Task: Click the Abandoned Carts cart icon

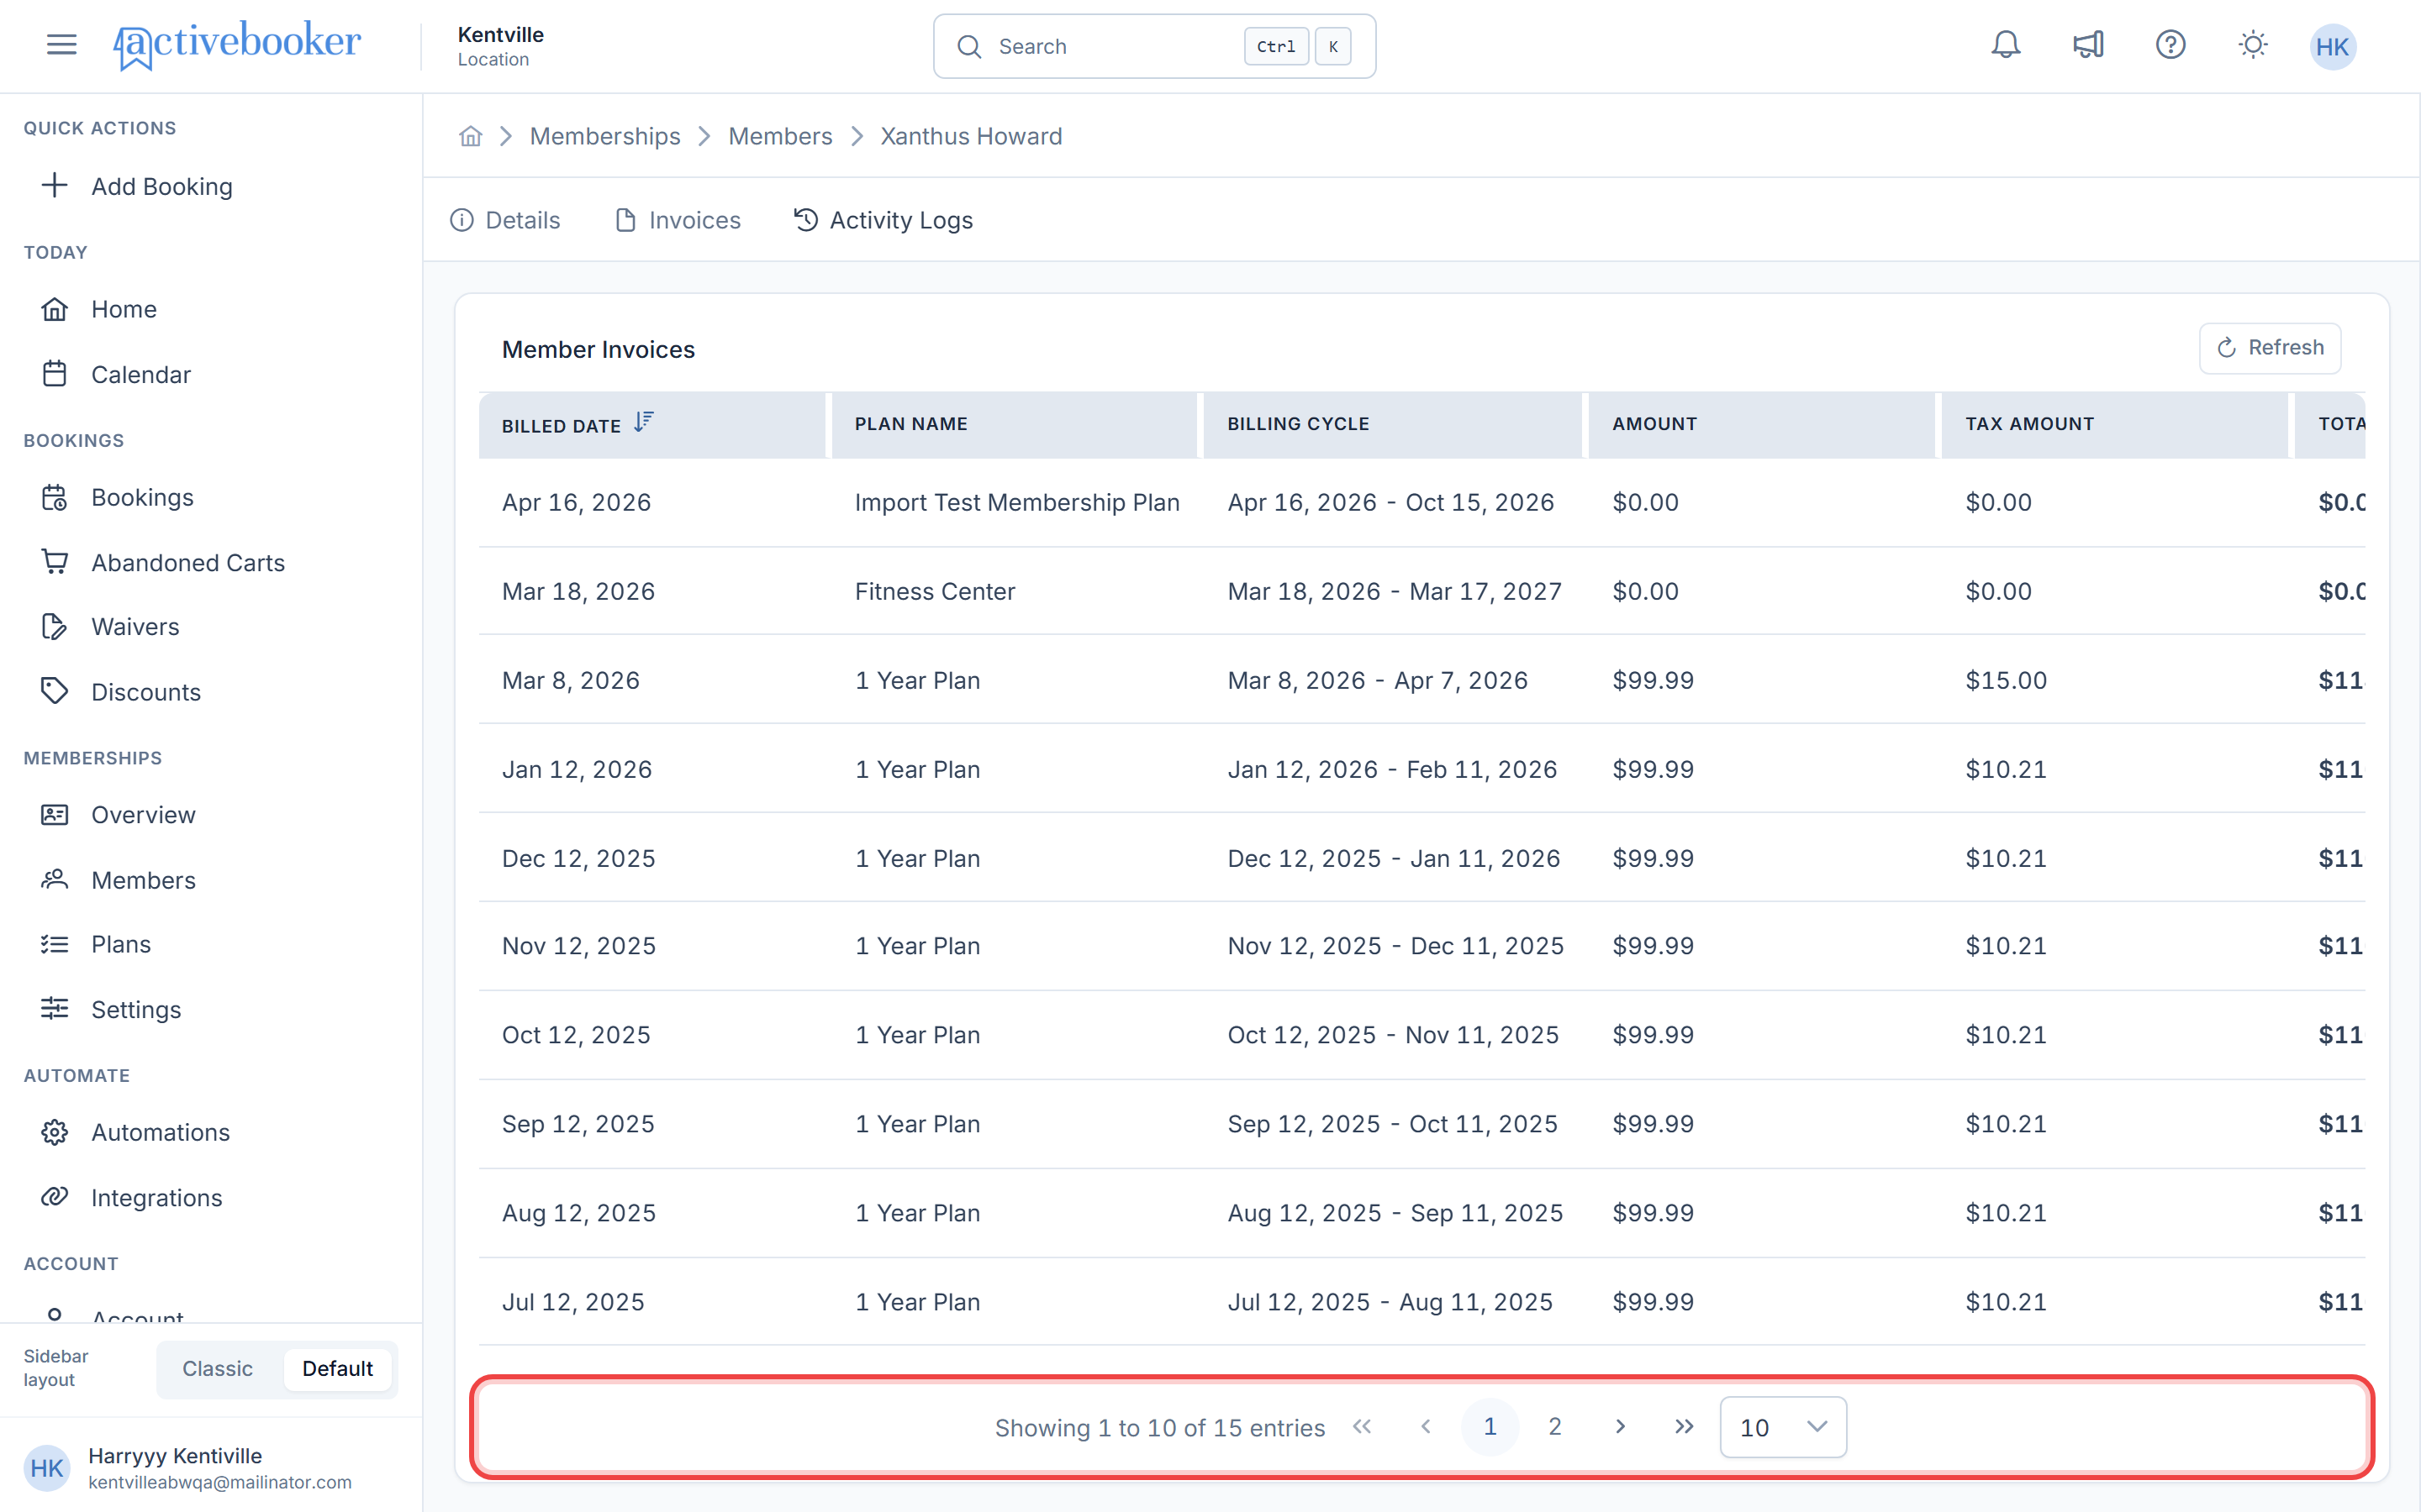Action: pyautogui.click(x=55, y=562)
